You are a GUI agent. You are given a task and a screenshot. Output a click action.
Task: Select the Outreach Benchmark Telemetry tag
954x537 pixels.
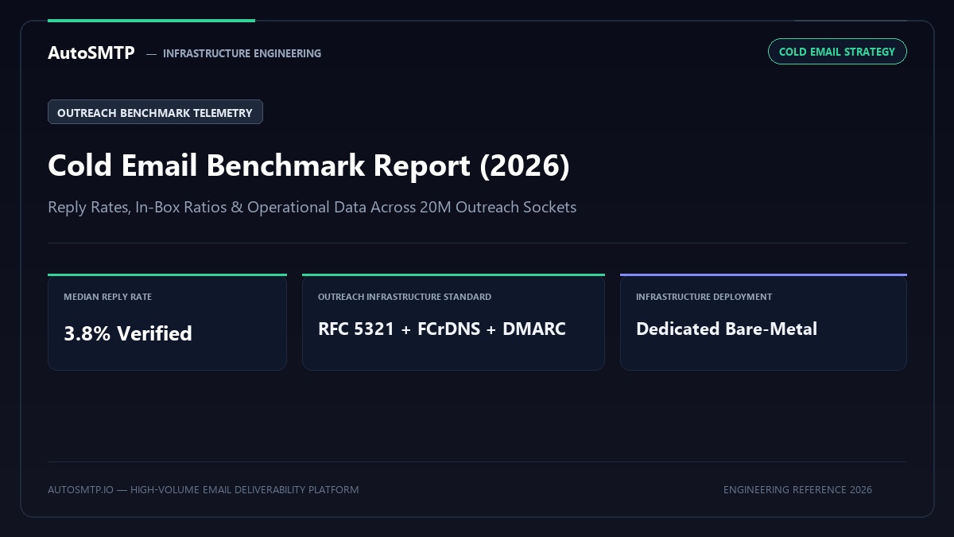coord(155,112)
